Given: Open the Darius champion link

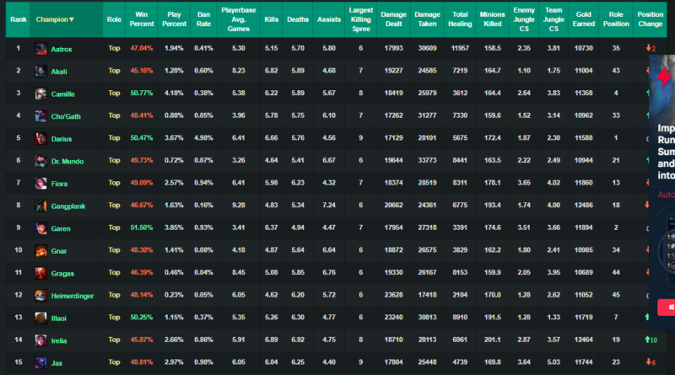Looking at the screenshot, I should point(62,138).
